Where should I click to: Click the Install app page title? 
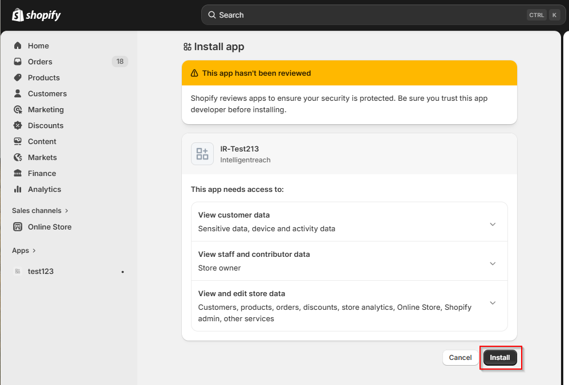pyautogui.click(x=219, y=47)
